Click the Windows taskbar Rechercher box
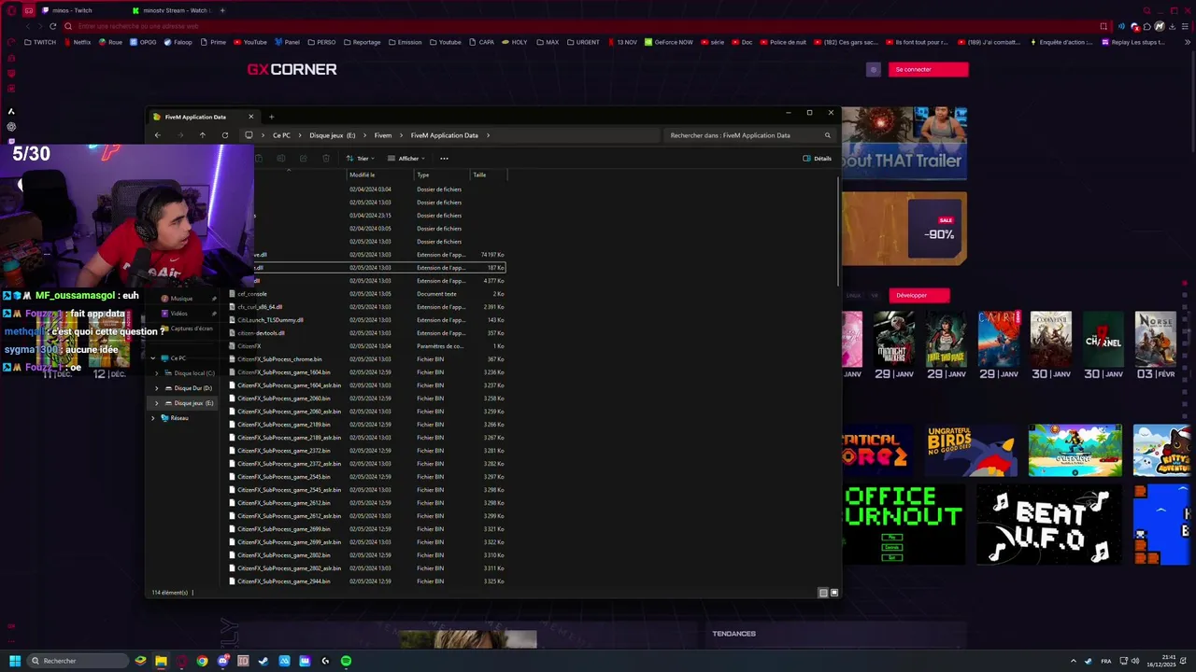The height and width of the screenshot is (672, 1196). [76, 661]
